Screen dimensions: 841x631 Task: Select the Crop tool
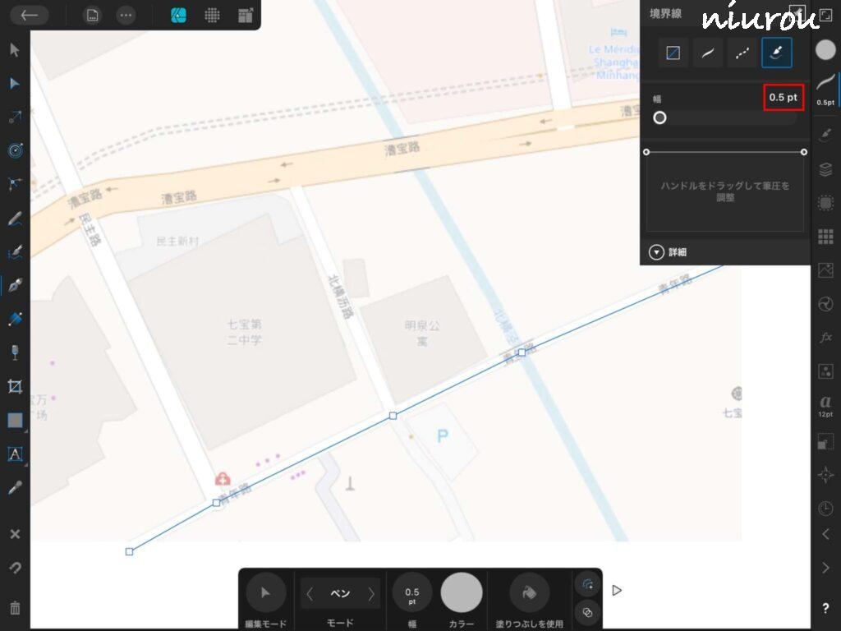pos(15,386)
